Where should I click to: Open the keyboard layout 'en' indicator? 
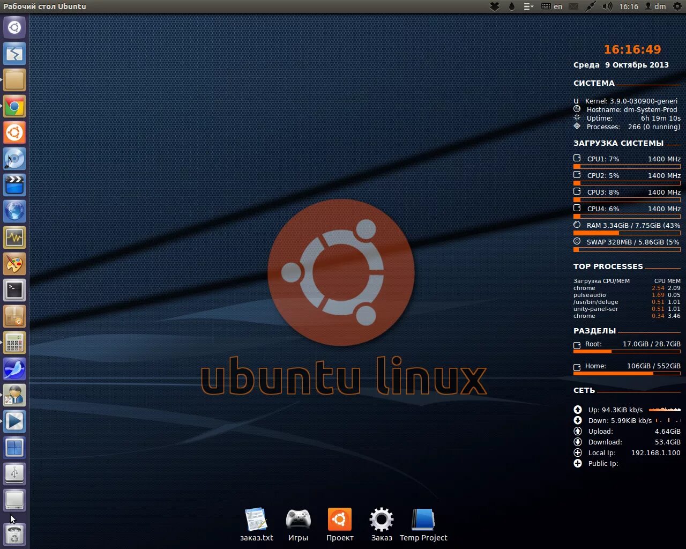552,6
